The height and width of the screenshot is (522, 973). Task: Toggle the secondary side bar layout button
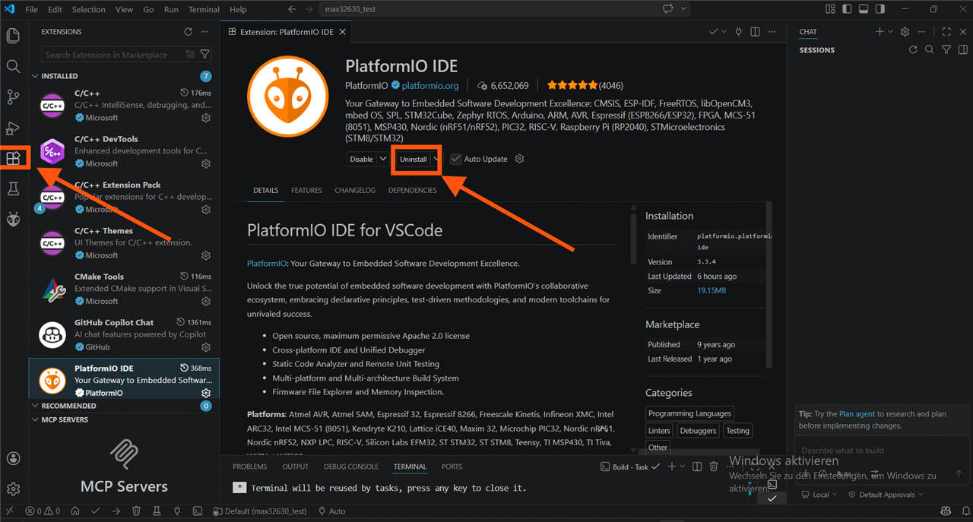(x=880, y=9)
